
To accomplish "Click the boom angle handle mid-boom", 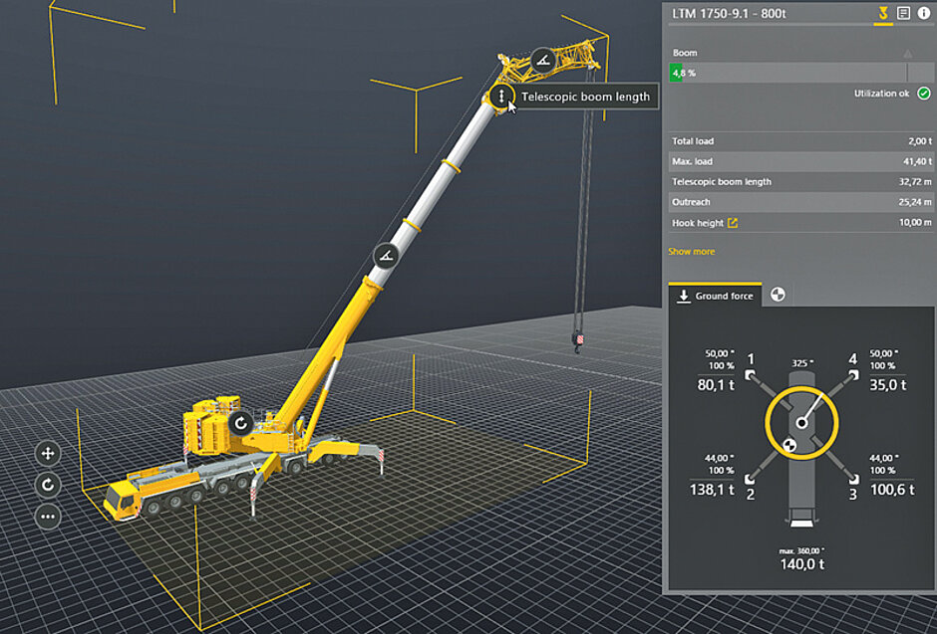I will click(387, 256).
